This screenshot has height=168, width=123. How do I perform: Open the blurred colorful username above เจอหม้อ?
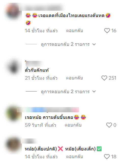pos(48,110)
